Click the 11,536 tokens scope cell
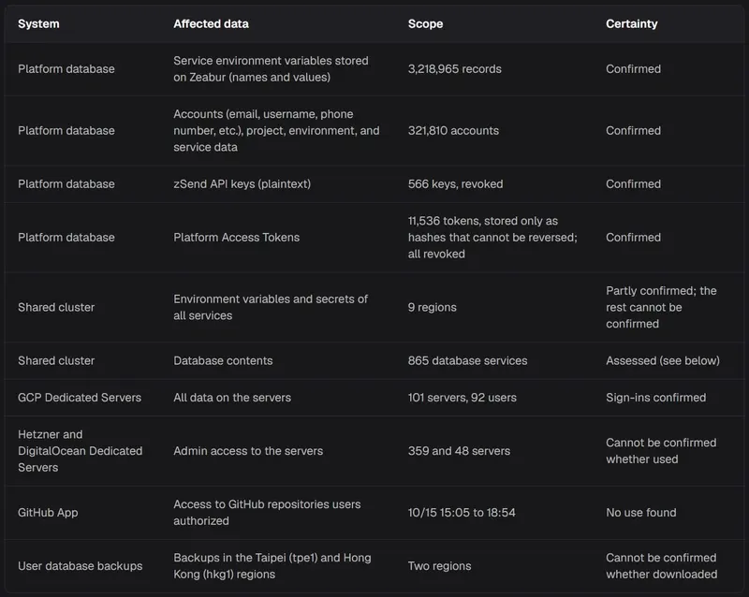 492,238
